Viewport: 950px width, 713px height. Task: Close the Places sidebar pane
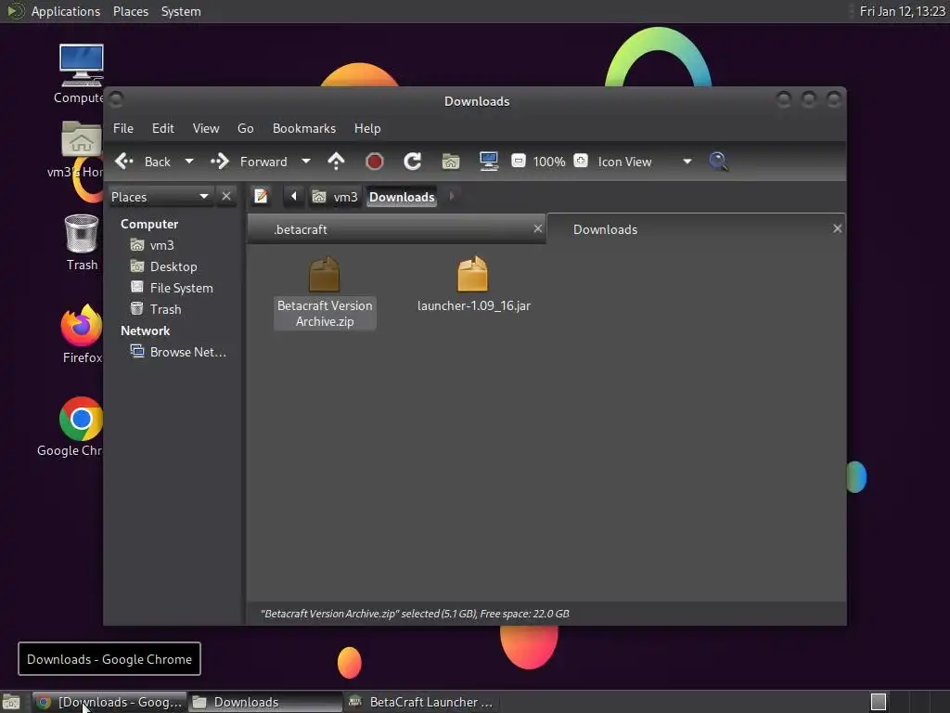click(x=226, y=197)
